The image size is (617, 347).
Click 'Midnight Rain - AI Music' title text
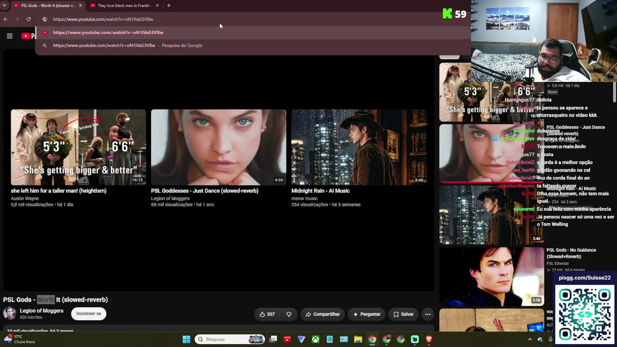(321, 191)
